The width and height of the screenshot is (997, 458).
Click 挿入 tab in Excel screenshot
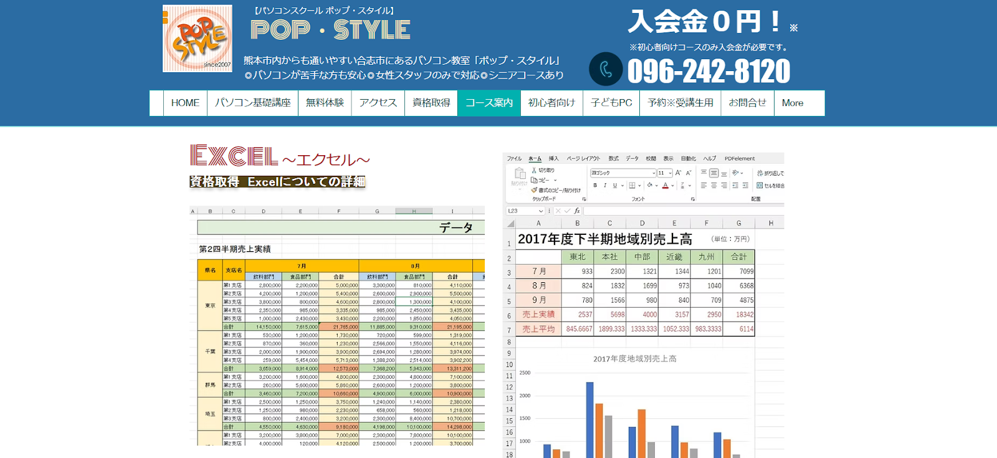click(x=553, y=159)
